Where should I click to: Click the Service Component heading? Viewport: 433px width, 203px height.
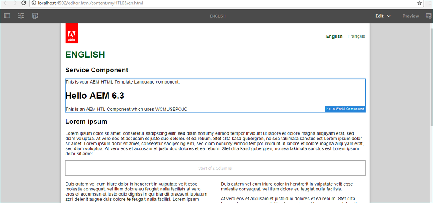96,70
